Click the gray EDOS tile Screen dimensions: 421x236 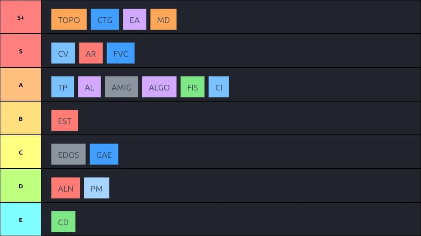click(69, 154)
